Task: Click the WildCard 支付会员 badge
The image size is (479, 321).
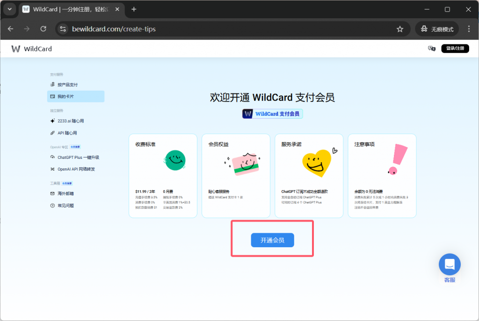Action: click(273, 114)
